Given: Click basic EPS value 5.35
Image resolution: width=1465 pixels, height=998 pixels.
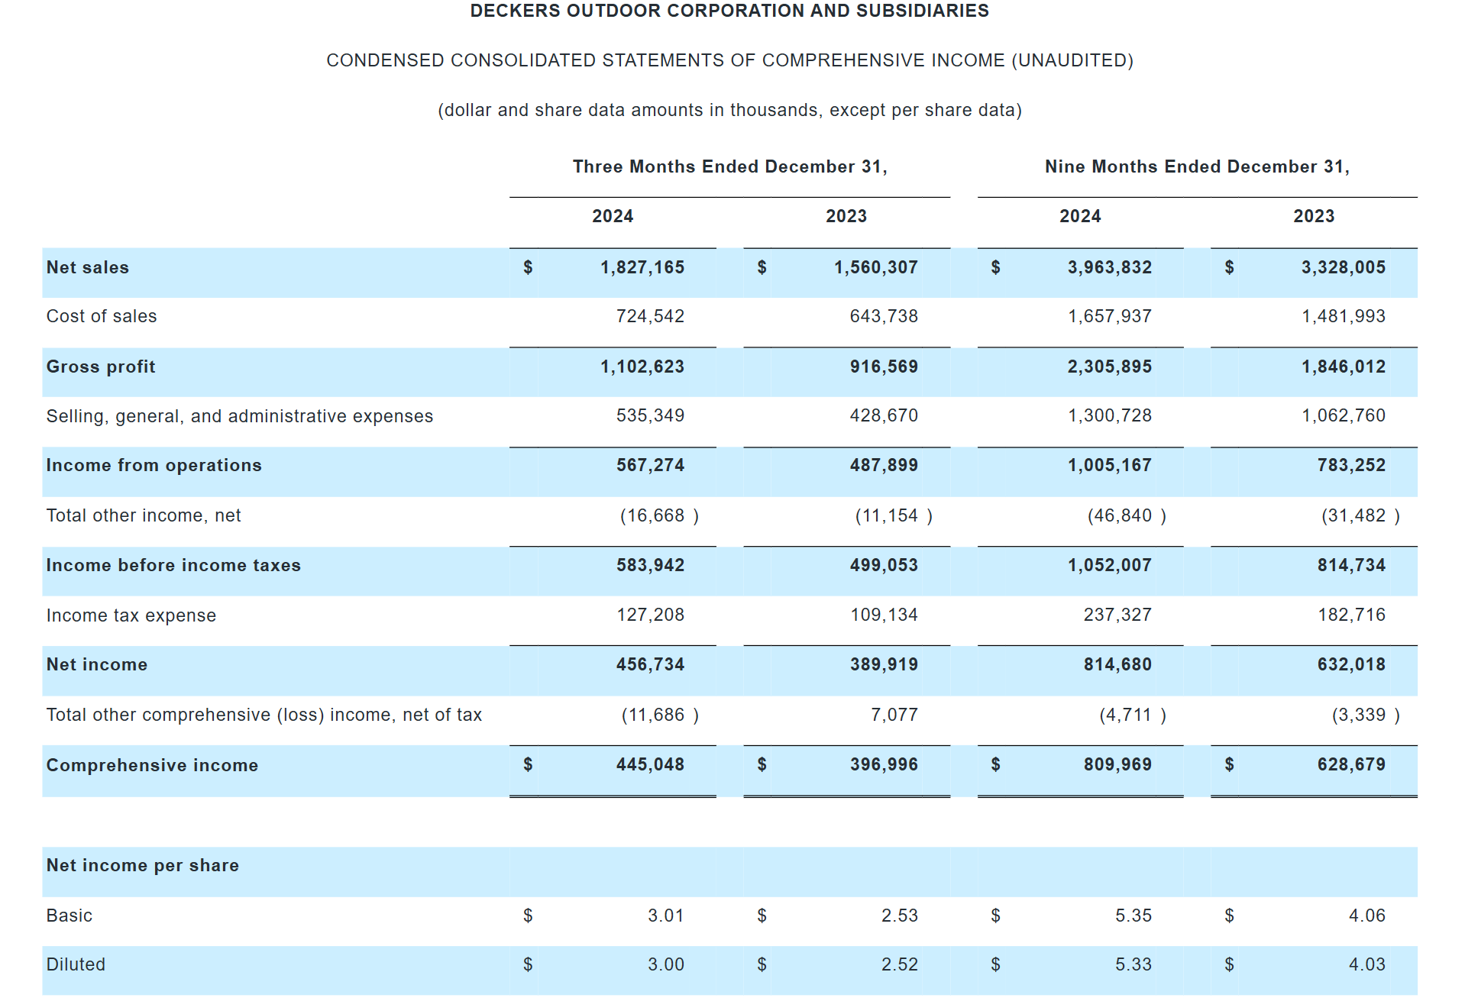Looking at the screenshot, I should [x=1134, y=916].
